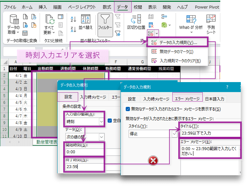Switch to the 校閲 ribbon tab

pyautogui.click(x=138, y=7)
